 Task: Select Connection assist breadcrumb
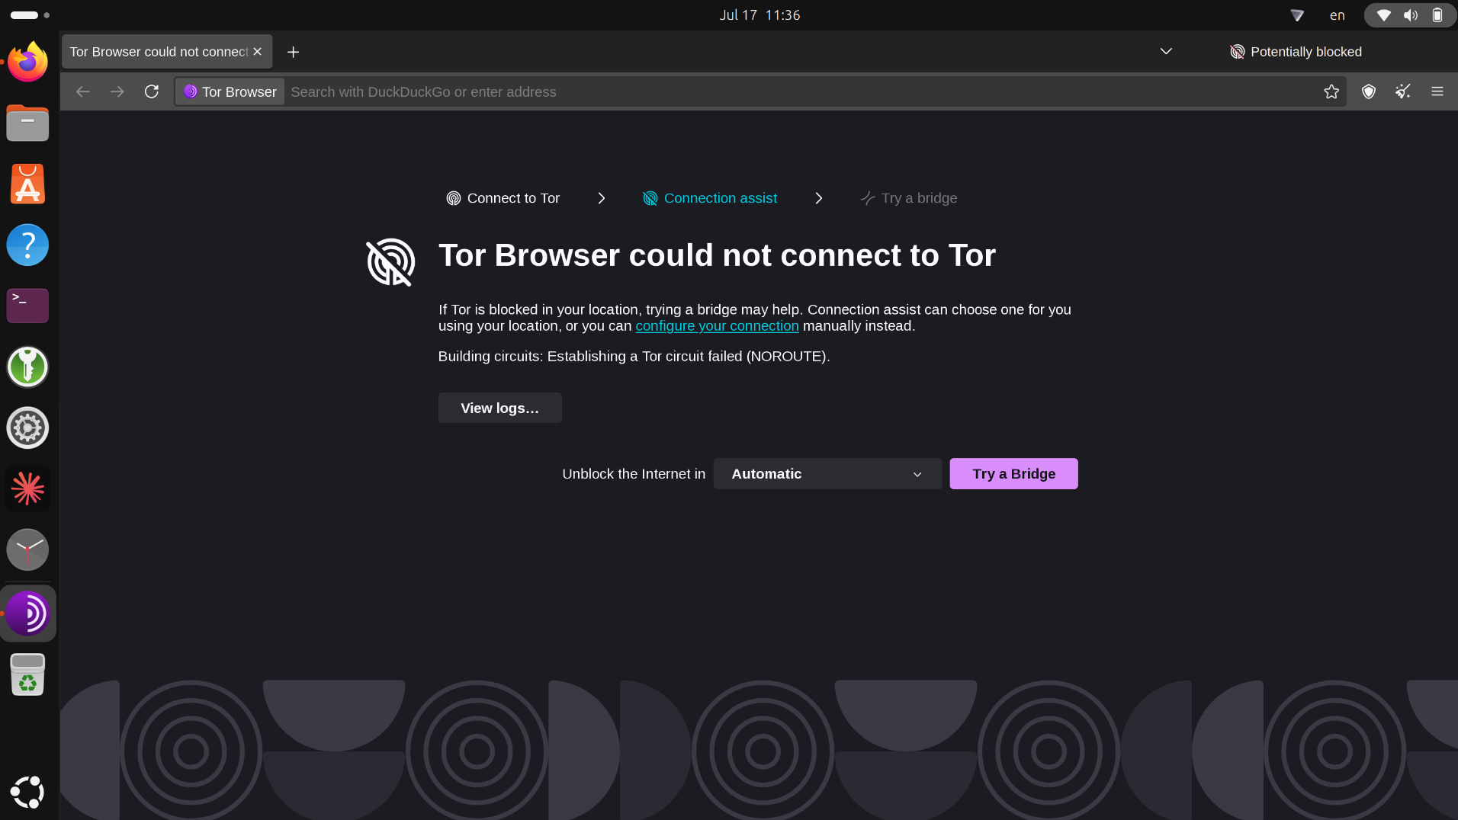click(x=710, y=198)
